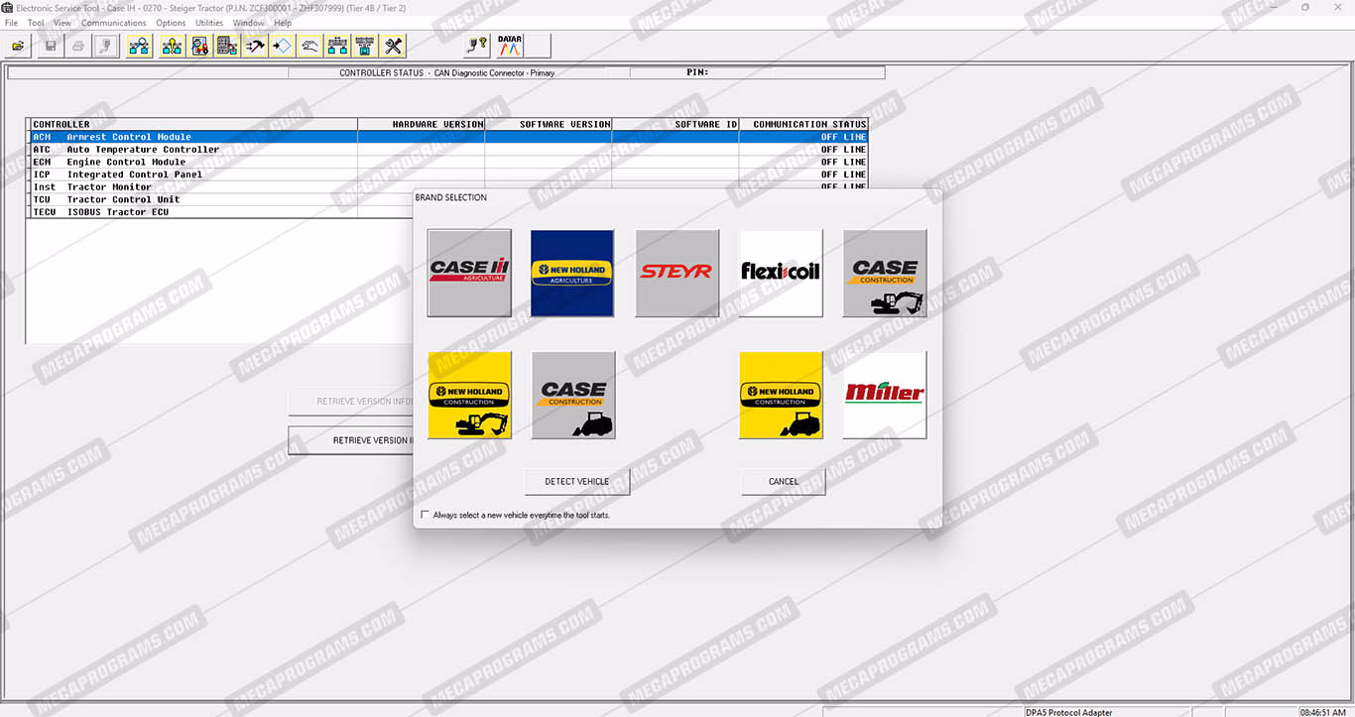
Task: Open the DATAR toolbar icon
Action: 510,46
